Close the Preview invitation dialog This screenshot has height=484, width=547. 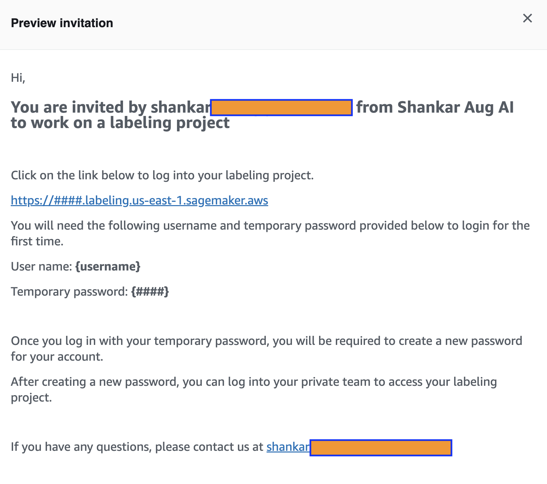(527, 18)
